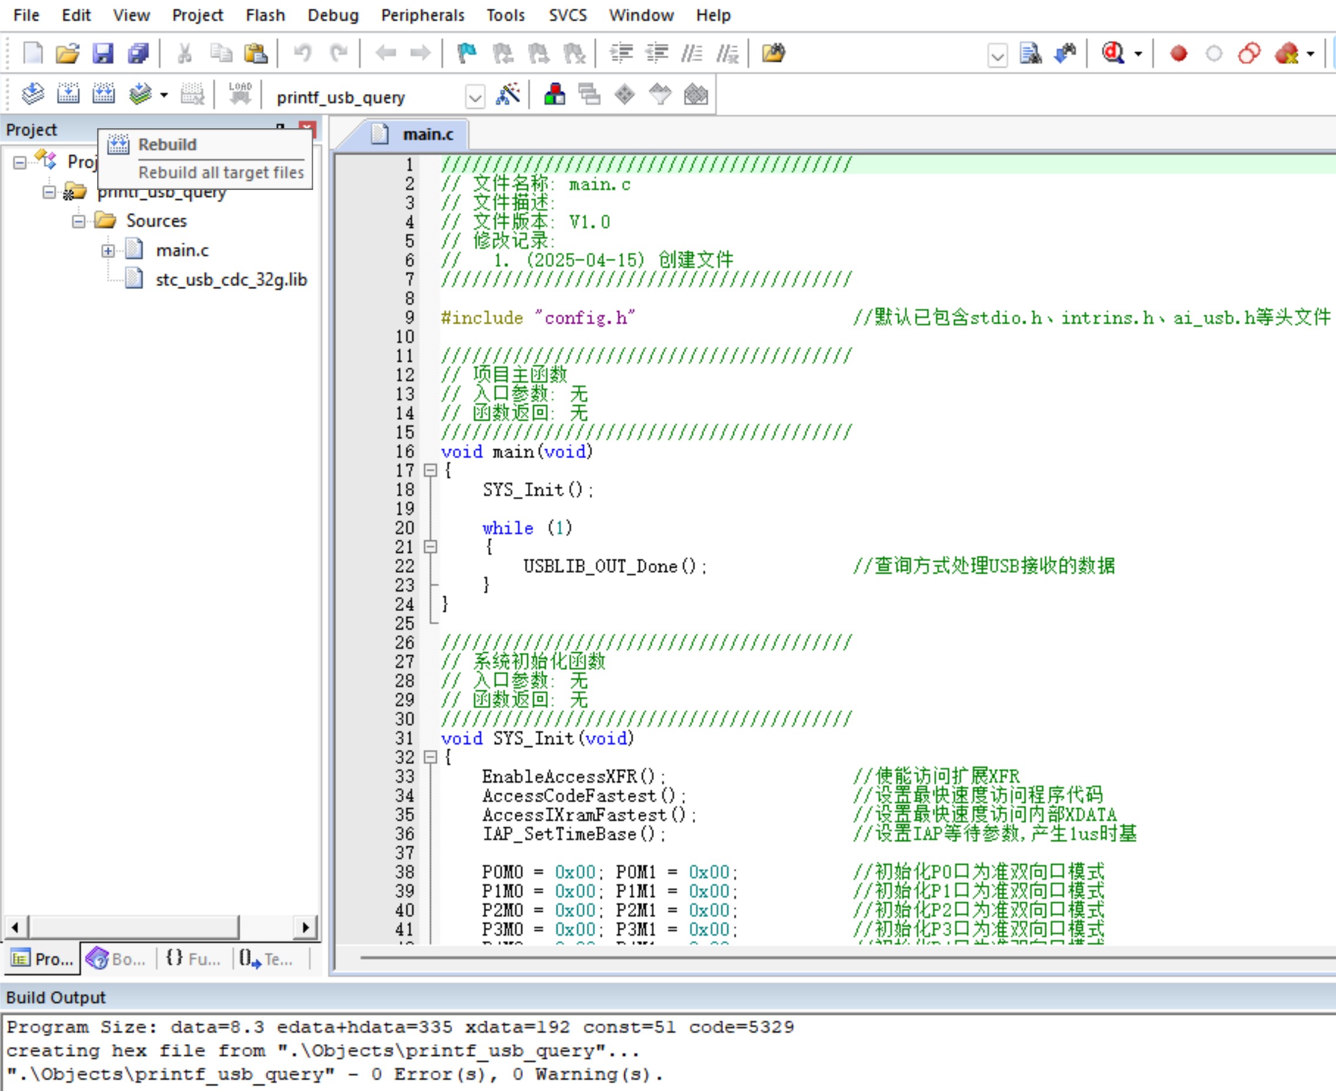Navigate backwards arrow
Screen dimensions: 1336x1091
[385, 54]
